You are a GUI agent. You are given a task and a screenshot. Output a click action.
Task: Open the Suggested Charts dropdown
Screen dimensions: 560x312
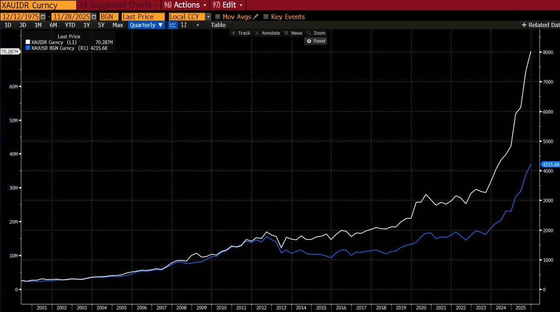(118, 5)
